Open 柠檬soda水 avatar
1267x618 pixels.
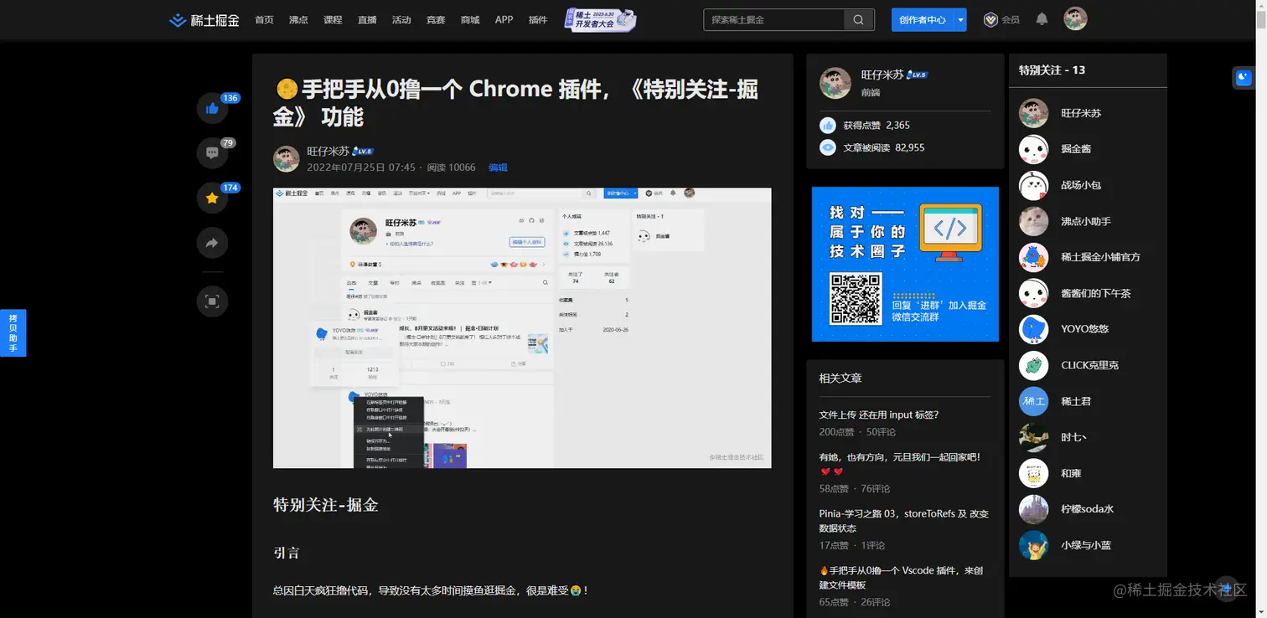click(x=1033, y=509)
